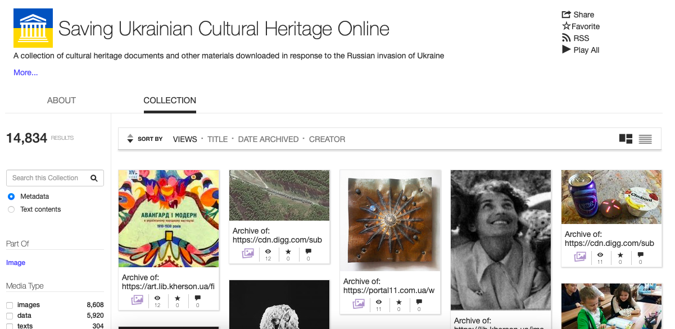This screenshot has width=675, height=329.
Task: Switch to list view
Action: coord(645,139)
